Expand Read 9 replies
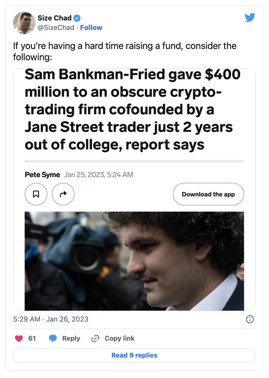This screenshot has height=378, width=269. tap(134, 355)
